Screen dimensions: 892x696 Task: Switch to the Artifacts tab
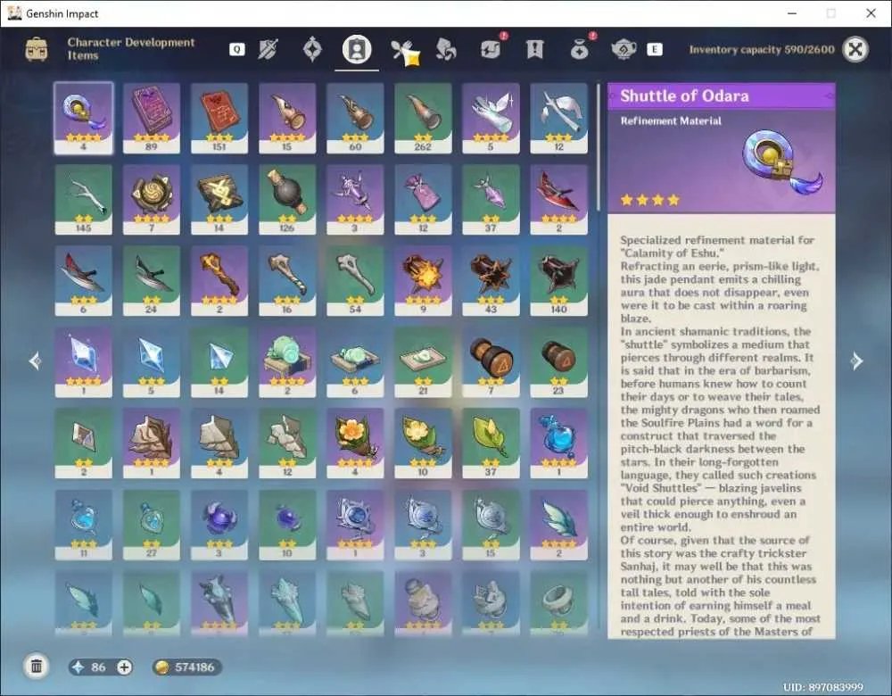pyautogui.click(x=312, y=49)
